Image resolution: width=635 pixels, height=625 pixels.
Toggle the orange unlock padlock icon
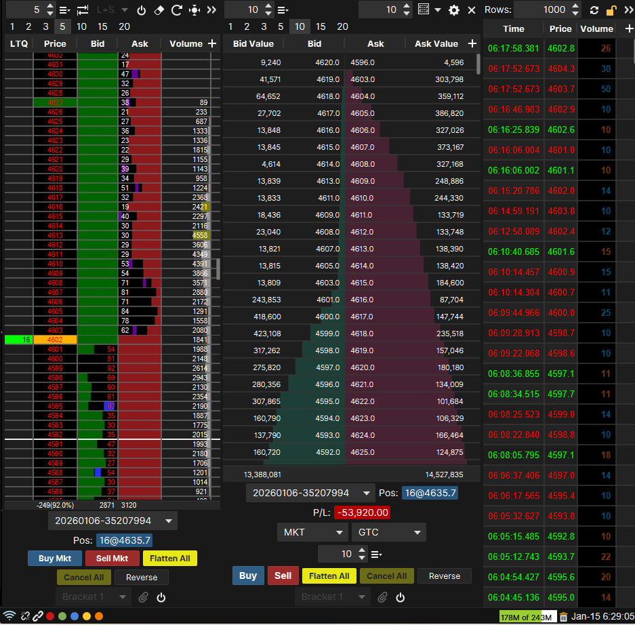coord(611,10)
